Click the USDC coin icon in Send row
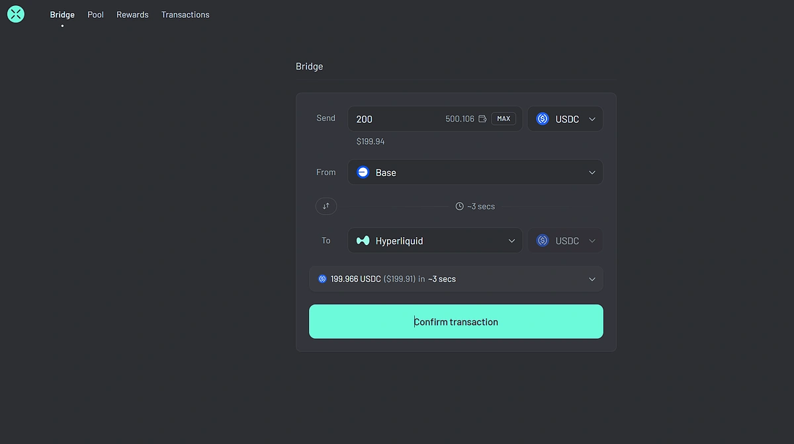 tap(543, 119)
